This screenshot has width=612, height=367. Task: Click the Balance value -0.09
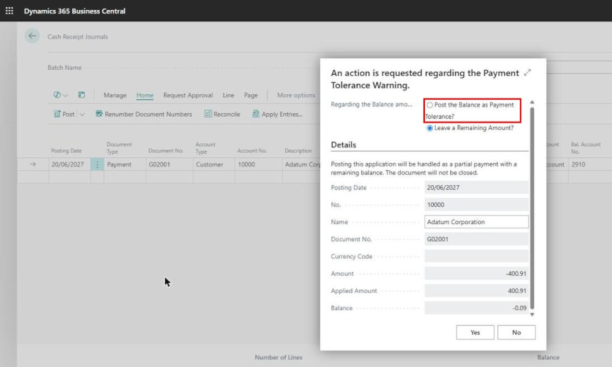(477, 308)
